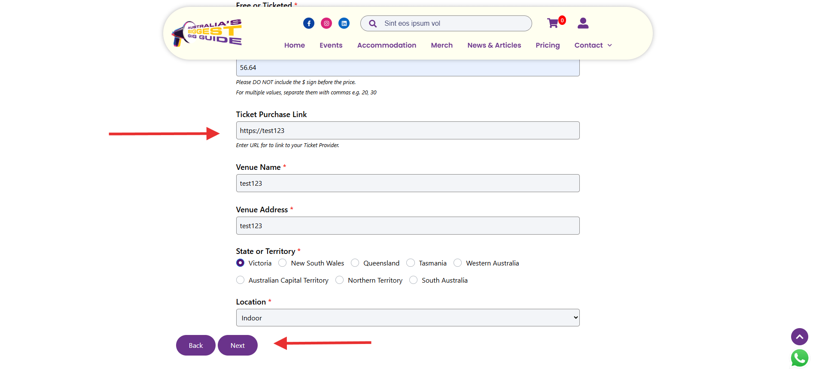
Task: Select the Victoria radio button
Action: (x=241, y=262)
